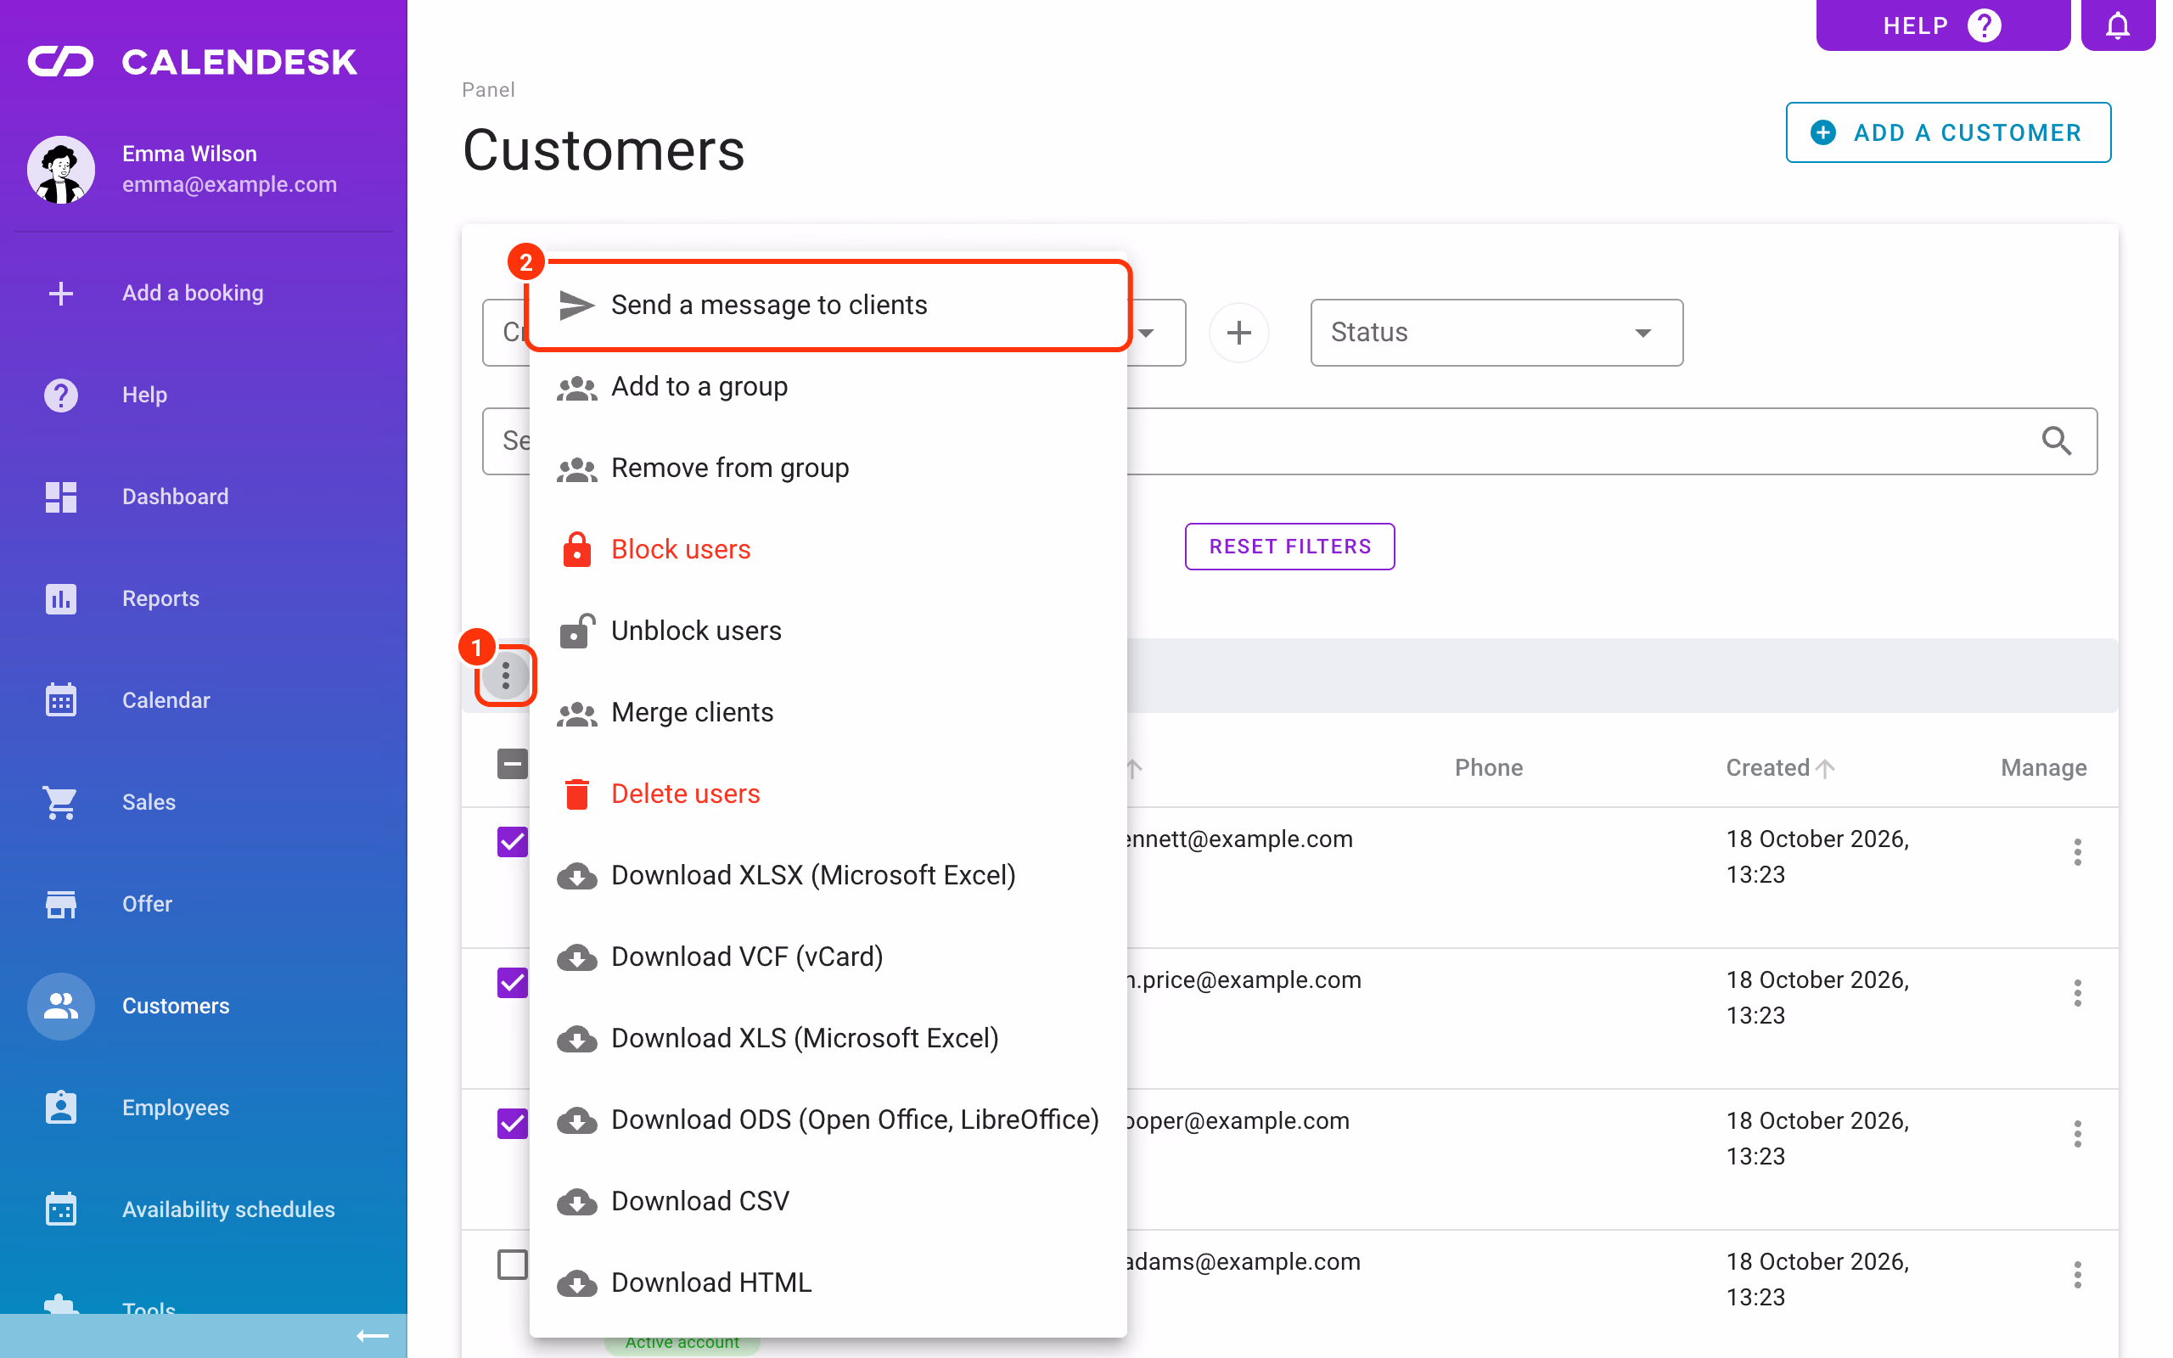This screenshot has height=1358, width=2173.
Task: Choose Delete users
Action: (x=828, y=794)
